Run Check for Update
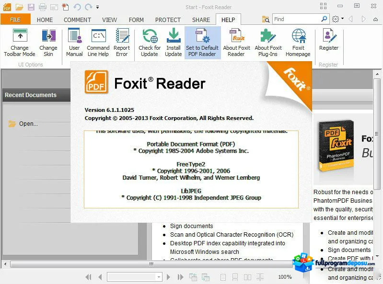 click(150, 43)
